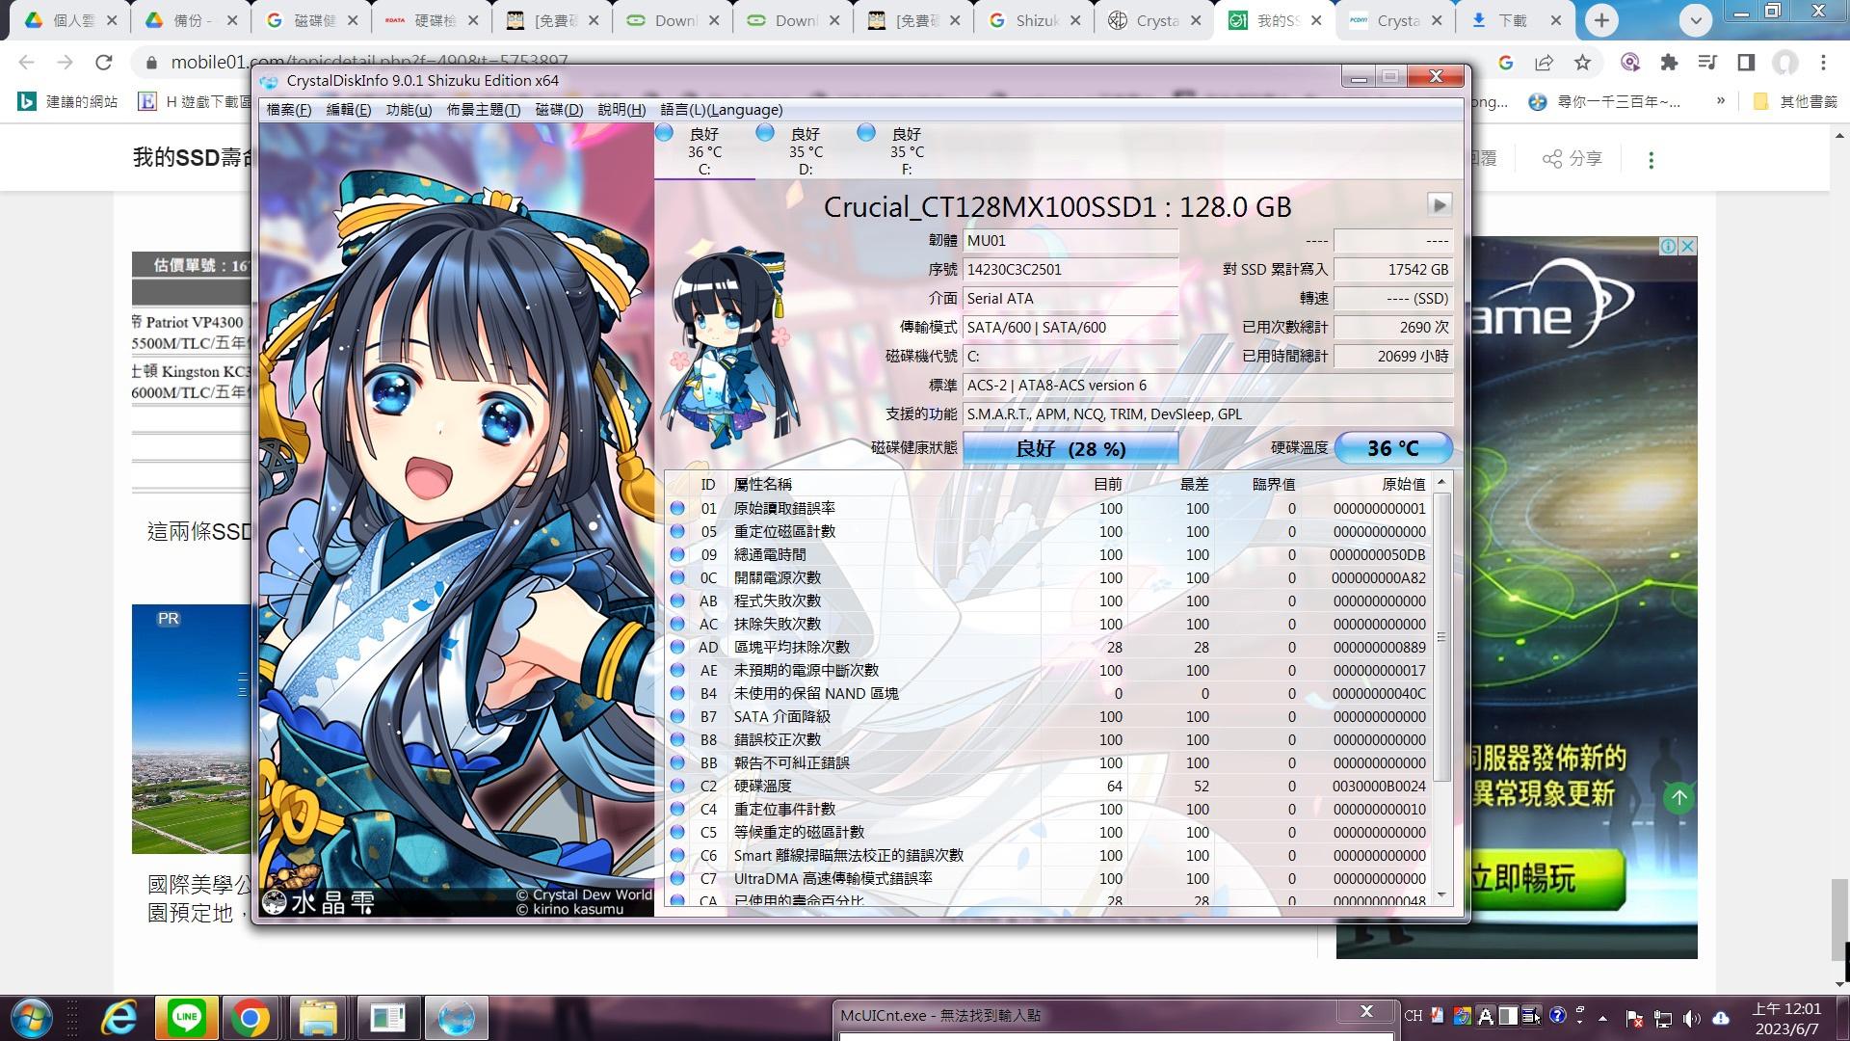
Task: Click the 36 °C temperature button
Action: (1392, 448)
